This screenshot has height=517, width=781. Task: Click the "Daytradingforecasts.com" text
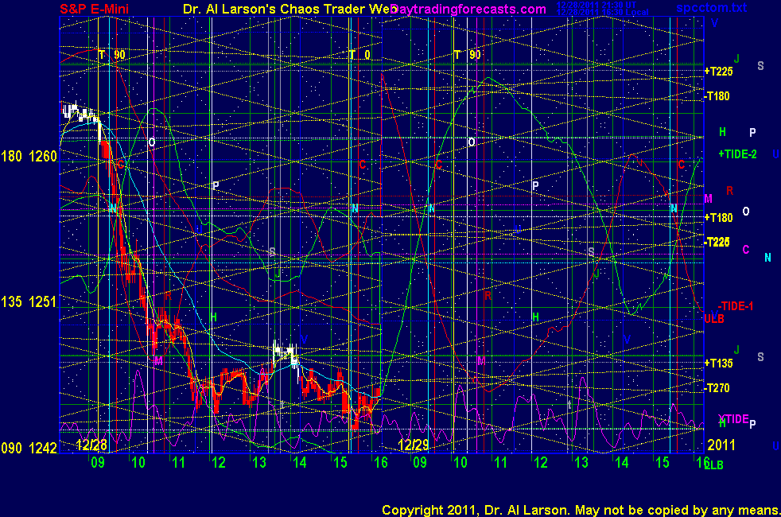tap(468, 9)
